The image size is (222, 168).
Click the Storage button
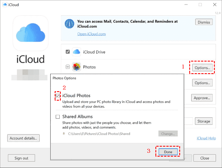click(x=204, y=121)
